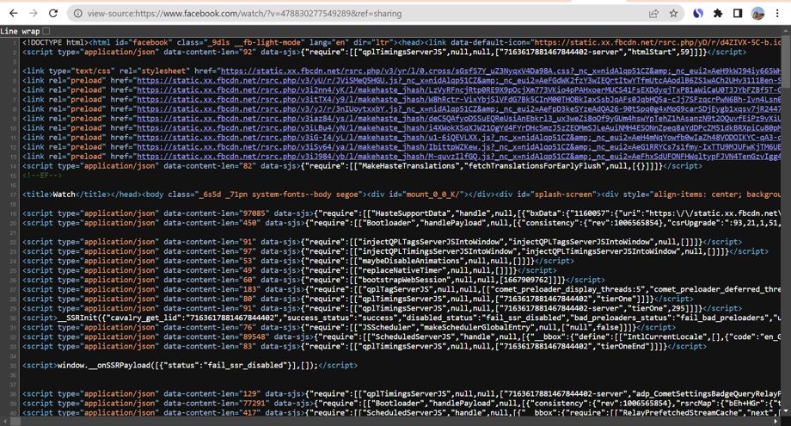Viewport: 791px width, 426px height.
Task: Click the horizontal scrollbar thumb at bottom
Action: point(15,422)
